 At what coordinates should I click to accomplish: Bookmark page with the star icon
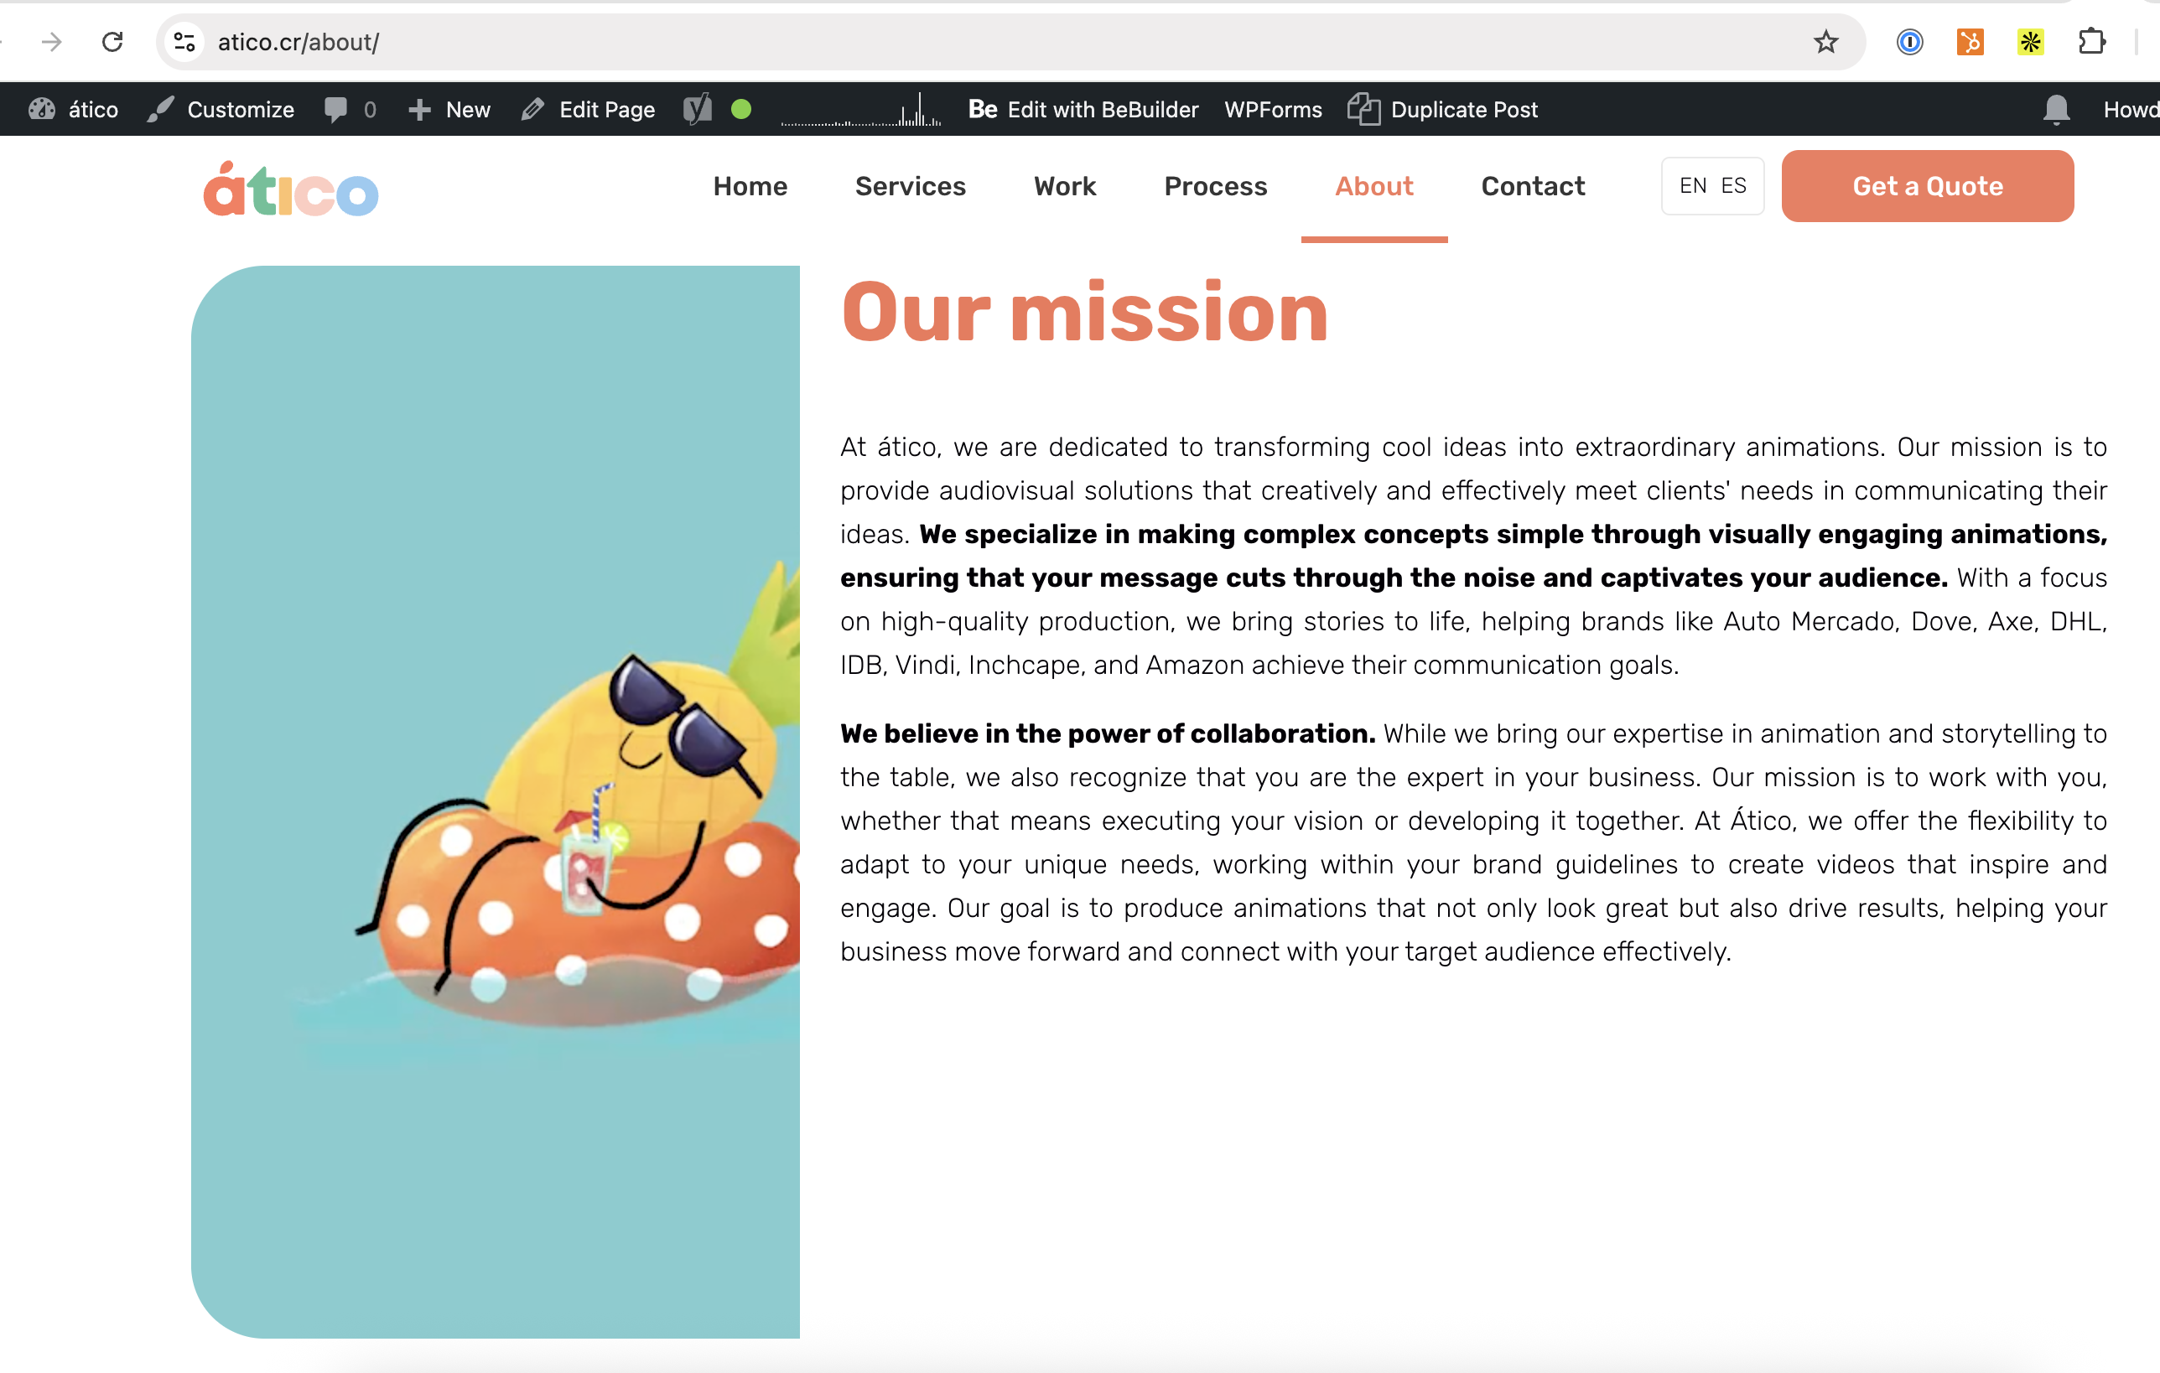[x=1825, y=42]
